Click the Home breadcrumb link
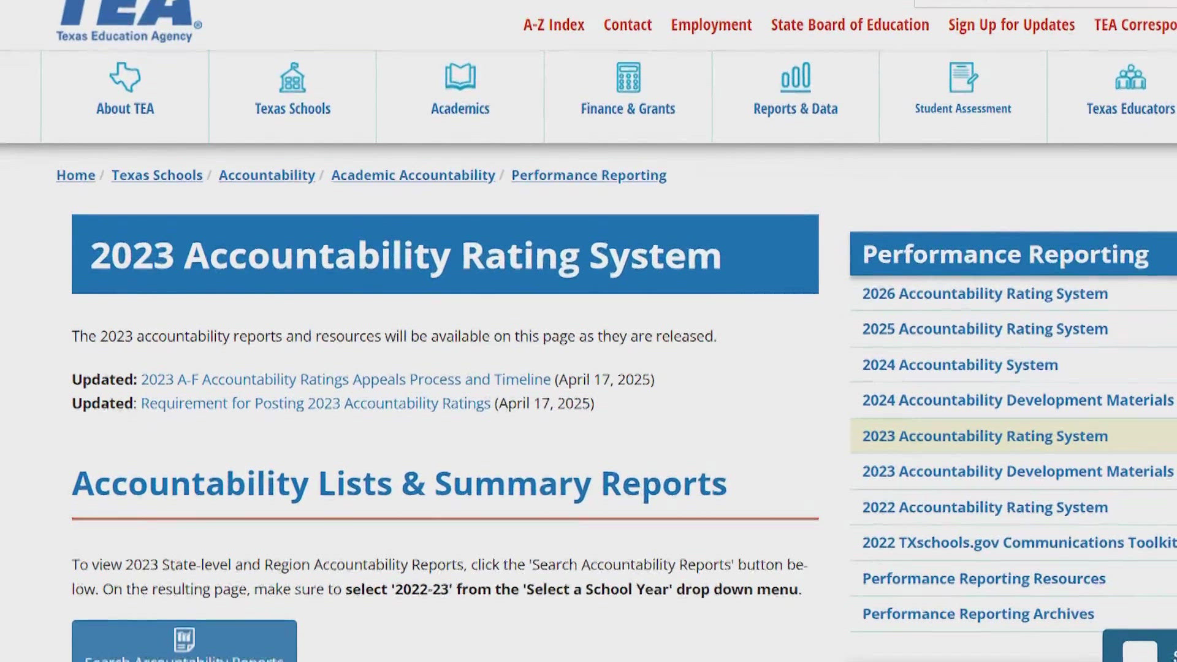Image resolution: width=1177 pixels, height=662 pixels. coord(75,175)
